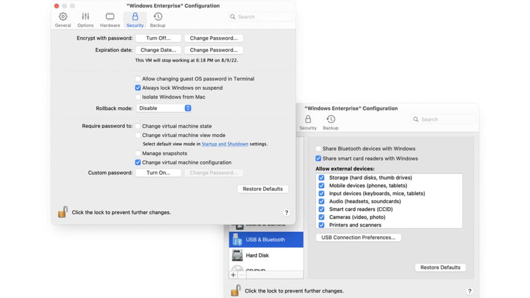Click Change Password for encryption
The width and height of the screenshot is (530, 298).
(214, 38)
